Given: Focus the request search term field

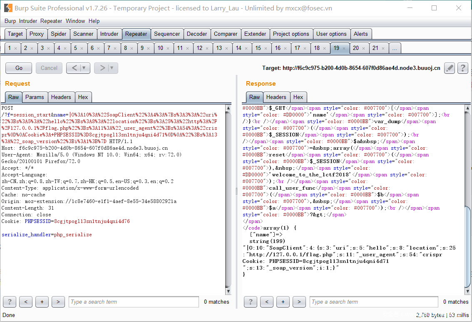Looking at the screenshot, I should (134, 302).
